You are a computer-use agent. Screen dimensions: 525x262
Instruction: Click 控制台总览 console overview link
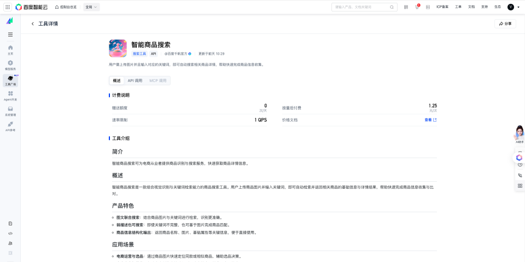click(66, 7)
